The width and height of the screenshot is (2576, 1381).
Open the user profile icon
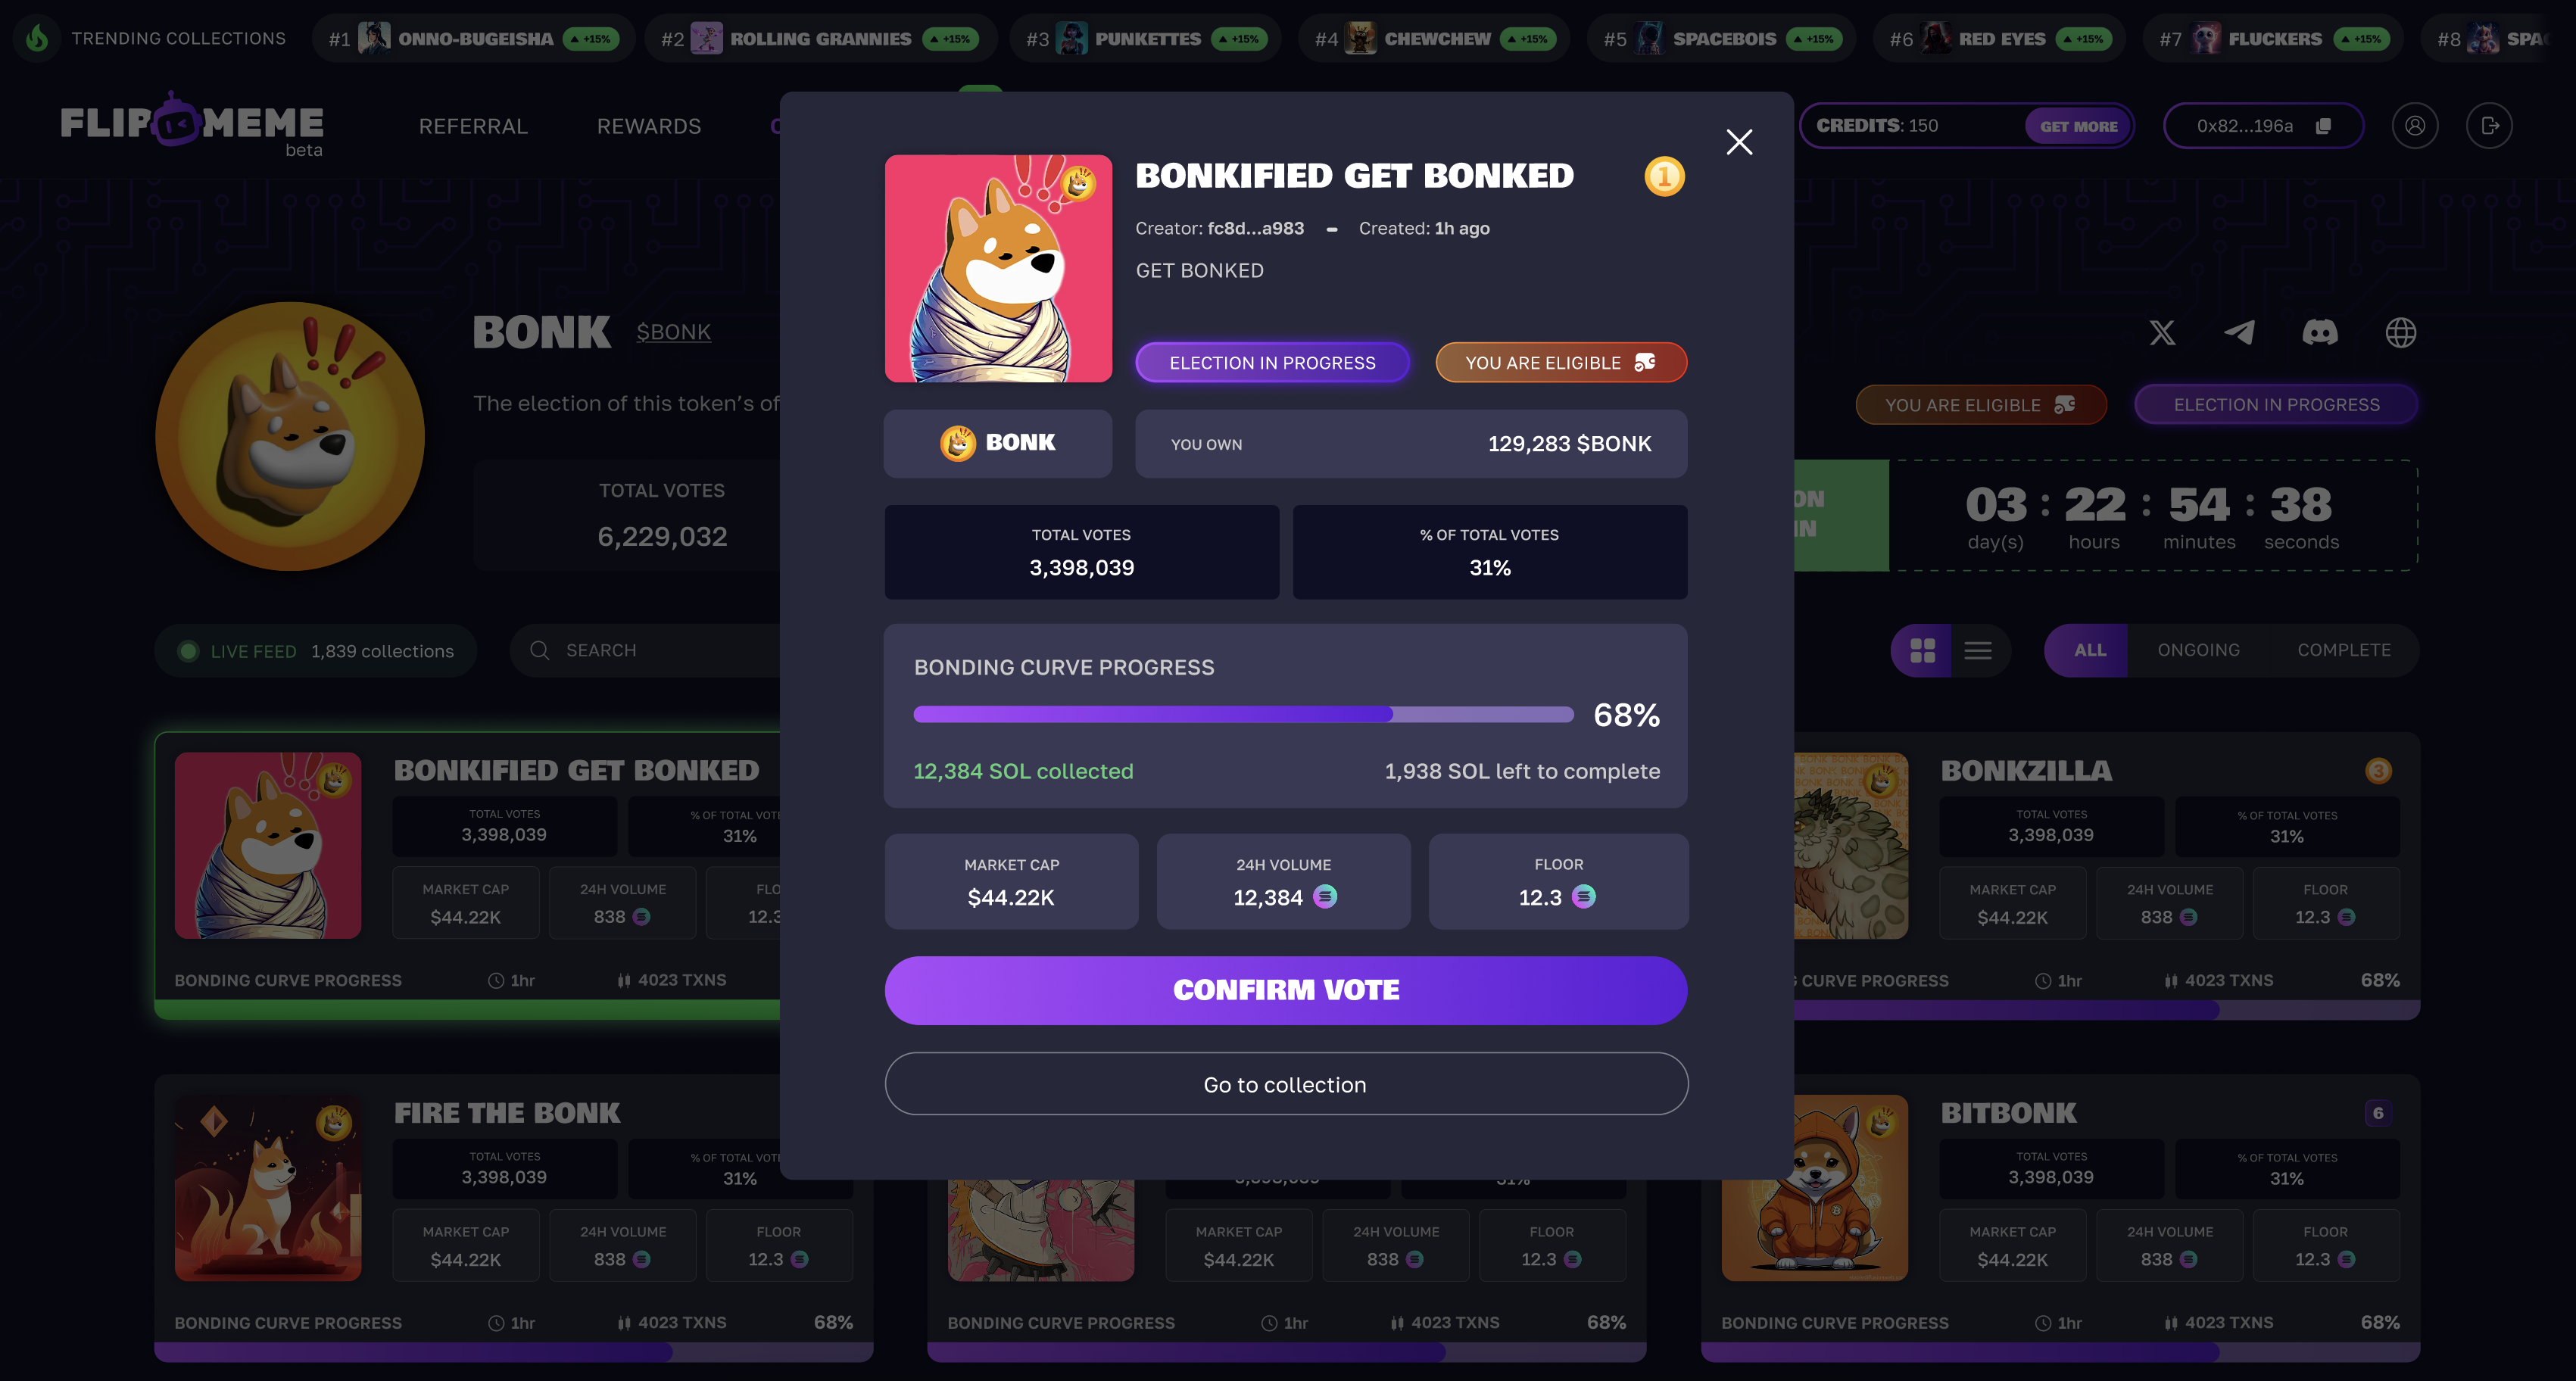(x=2415, y=126)
